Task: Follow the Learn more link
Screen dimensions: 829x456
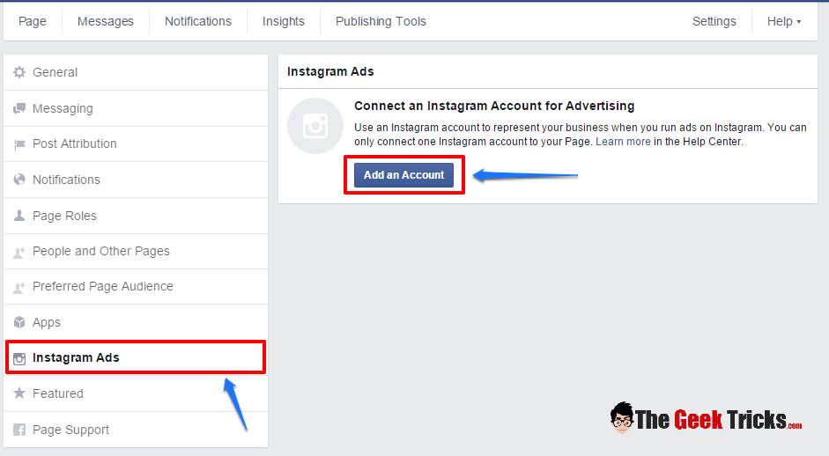Action: coord(623,142)
